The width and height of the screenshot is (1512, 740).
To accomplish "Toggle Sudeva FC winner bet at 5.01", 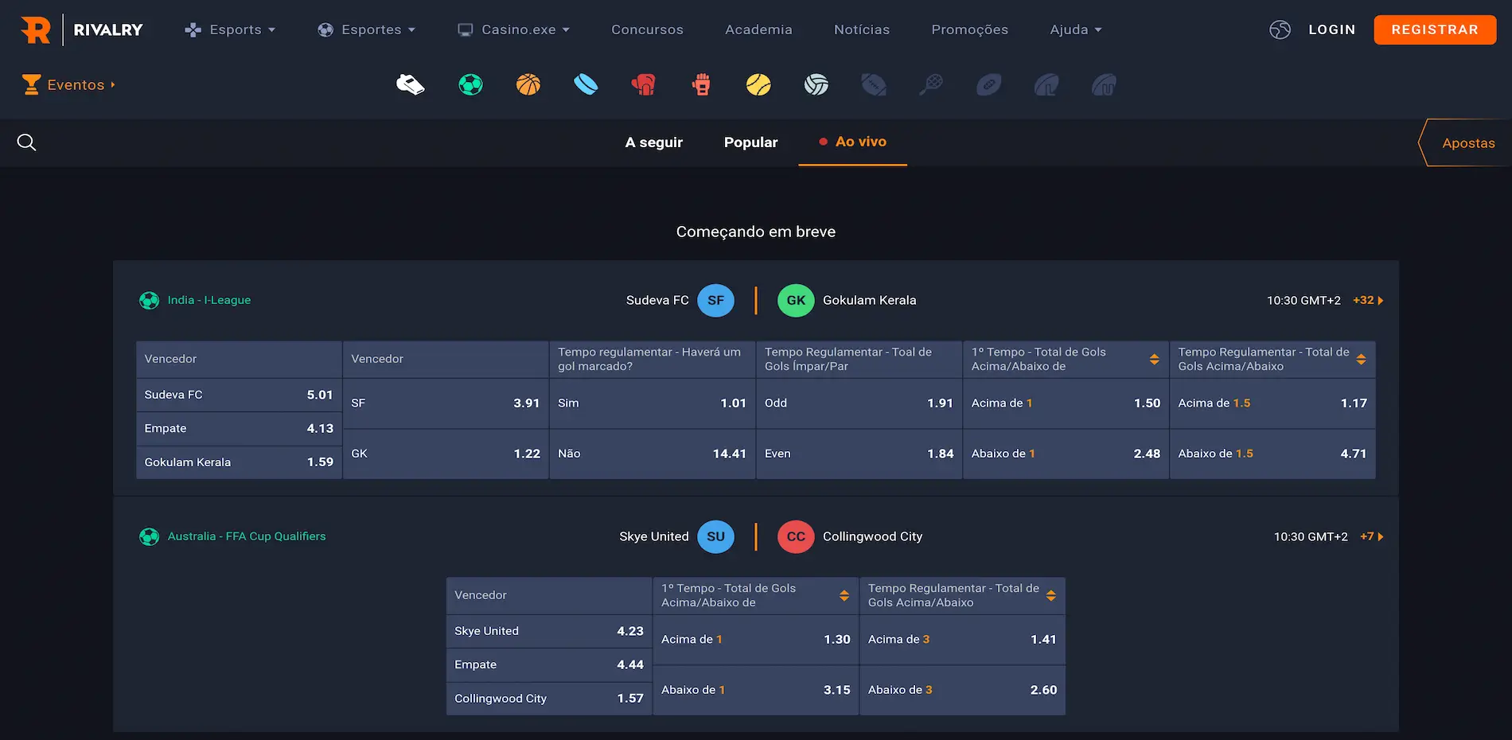I will click(x=239, y=395).
